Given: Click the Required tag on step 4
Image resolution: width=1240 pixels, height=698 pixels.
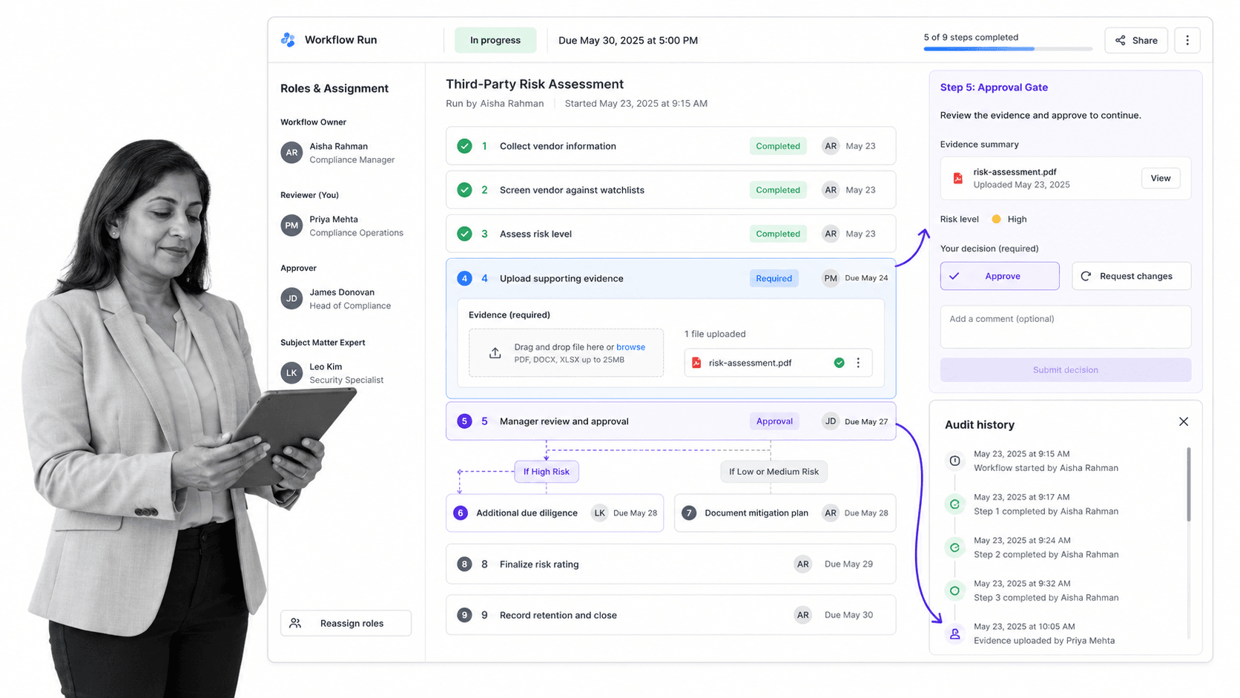Looking at the screenshot, I should coord(774,278).
